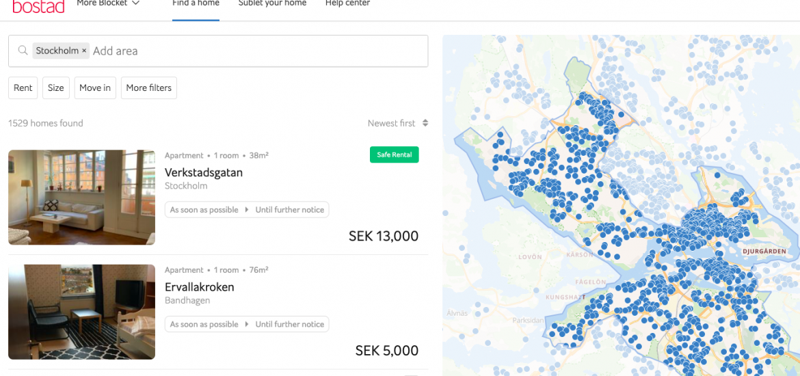Click the Djurgården label on the map

click(764, 252)
